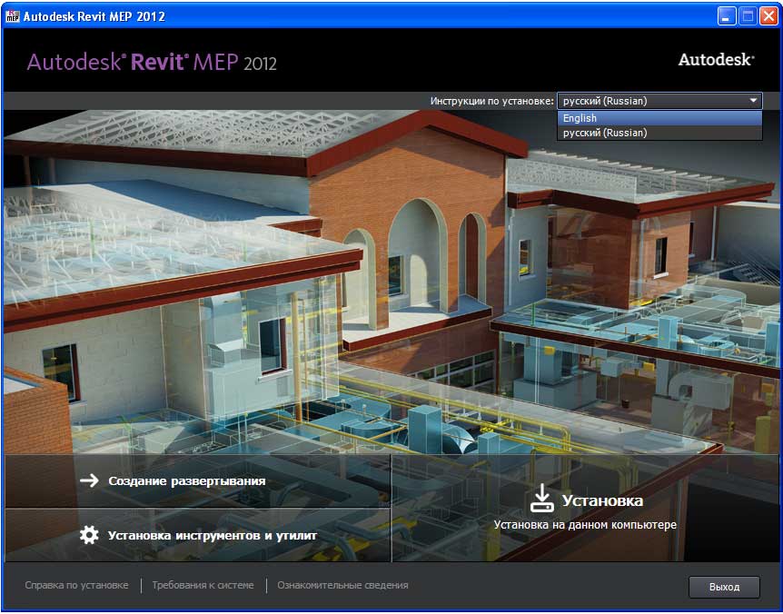The height and width of the screenshot is (614, 783).
Task: Click the gear icon for tools and utilities
Action: pos(89,535)
